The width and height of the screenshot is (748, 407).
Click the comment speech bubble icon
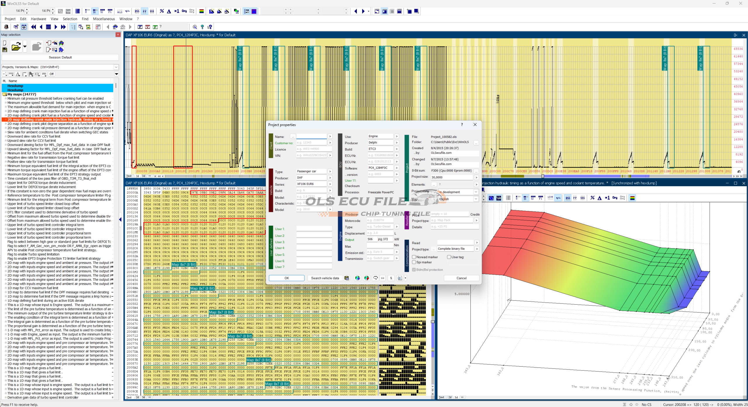[375, 278]
